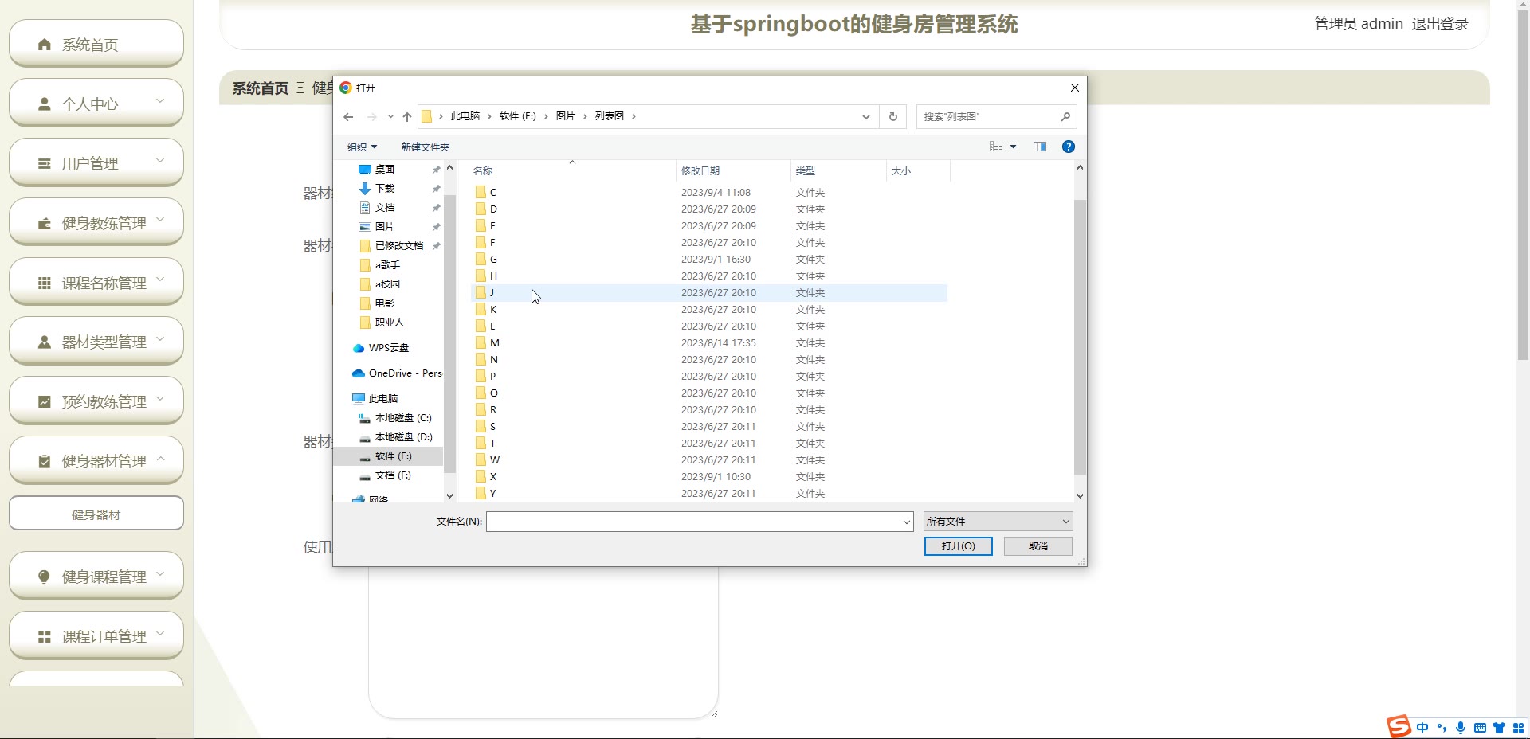Open the 所有文件 file type dropdown
1530x739 pixels.
coord(998,522)
